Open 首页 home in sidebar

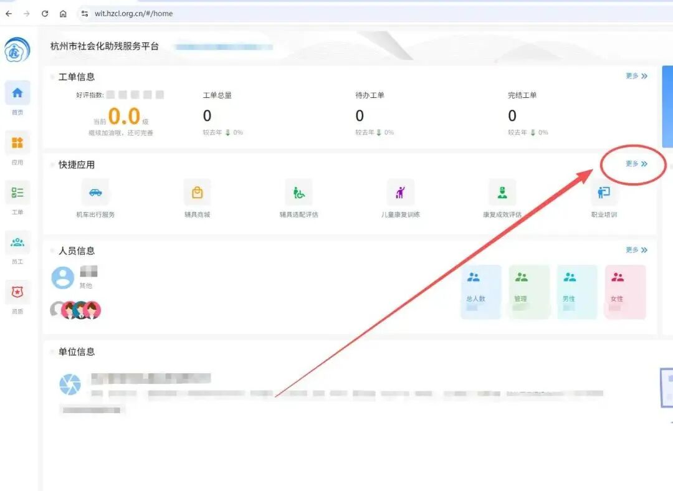pyautogui.click(x=17, y=98)
